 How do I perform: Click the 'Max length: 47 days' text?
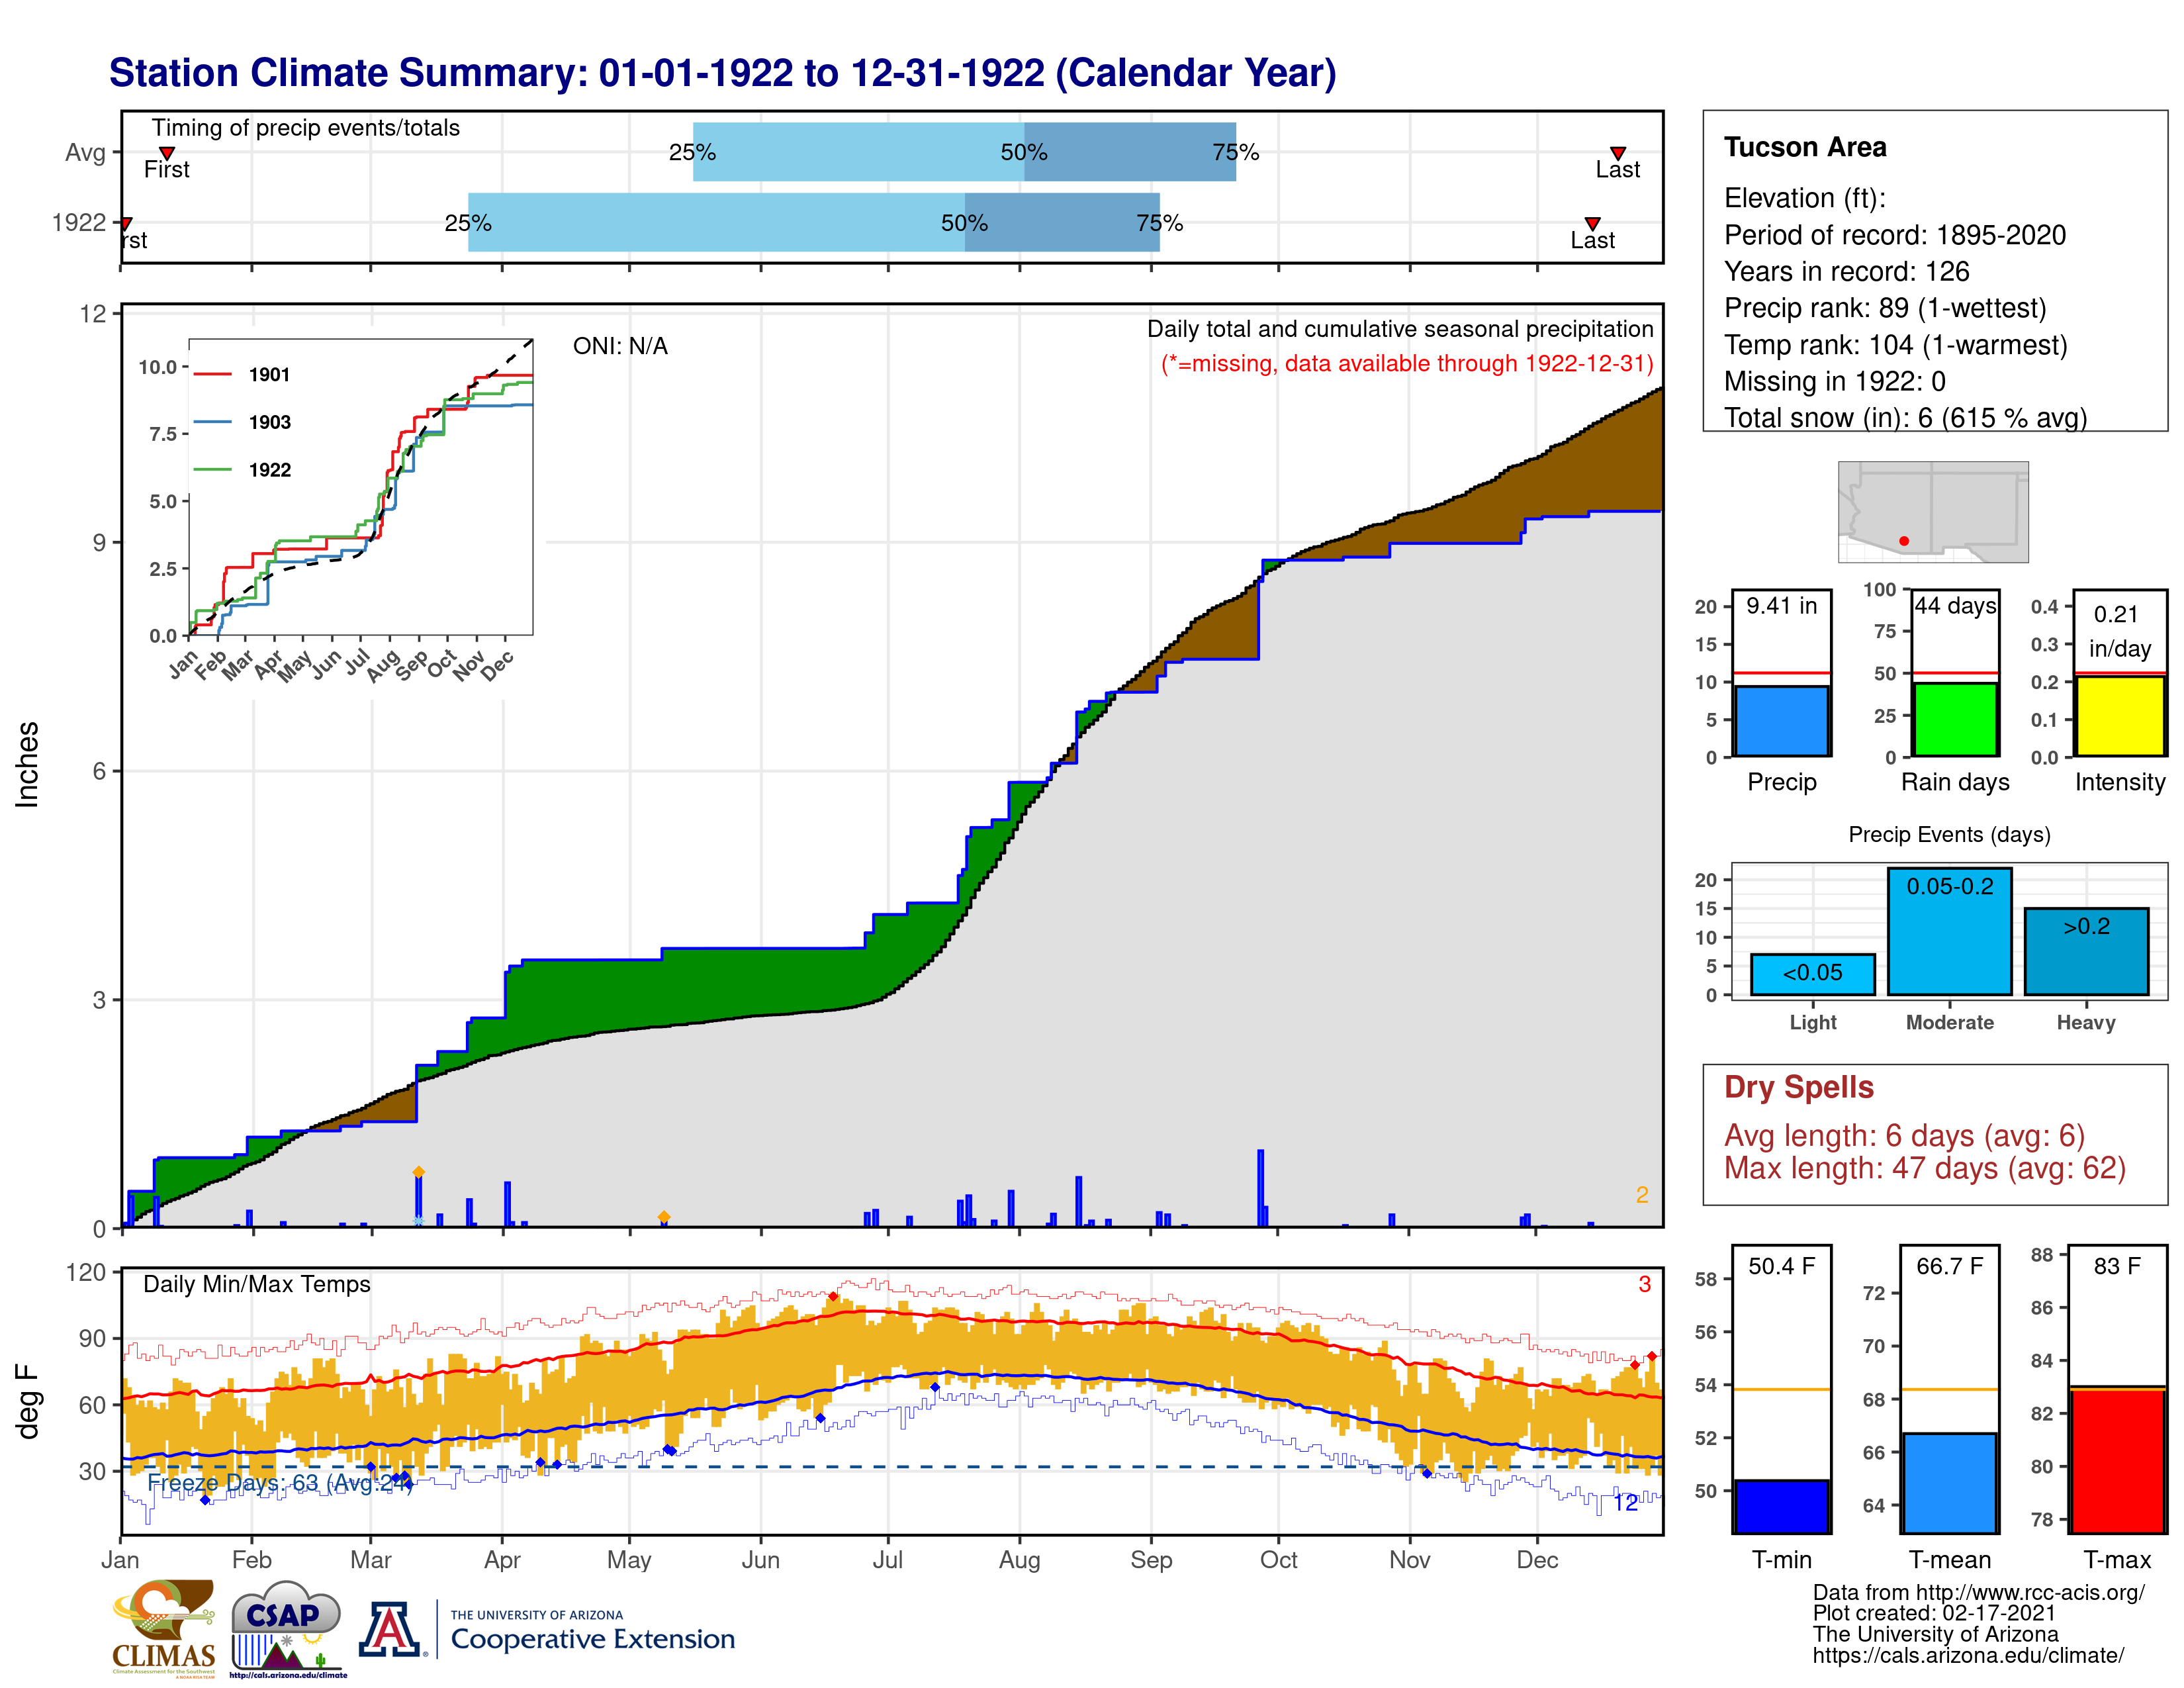[x=1924, y=1168]
